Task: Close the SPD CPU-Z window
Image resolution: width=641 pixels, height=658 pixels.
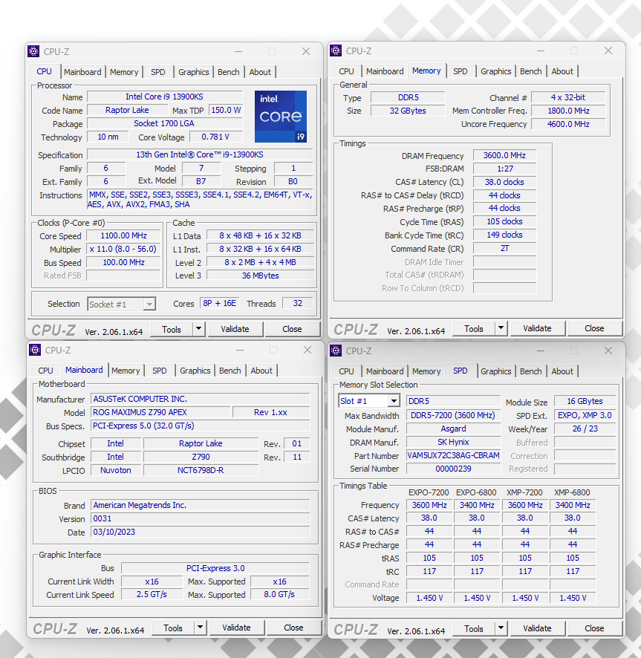Action: (x=608, y=351)
